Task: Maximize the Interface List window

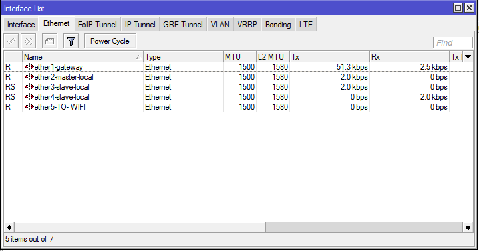Action: (458, 7)
